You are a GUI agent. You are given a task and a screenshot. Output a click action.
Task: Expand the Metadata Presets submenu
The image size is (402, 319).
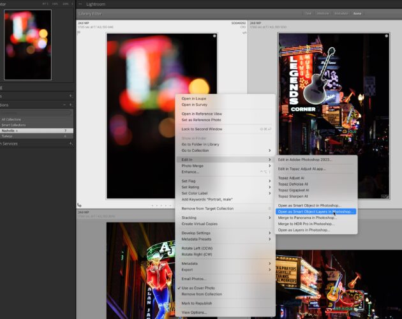click(x=225, y=239)
